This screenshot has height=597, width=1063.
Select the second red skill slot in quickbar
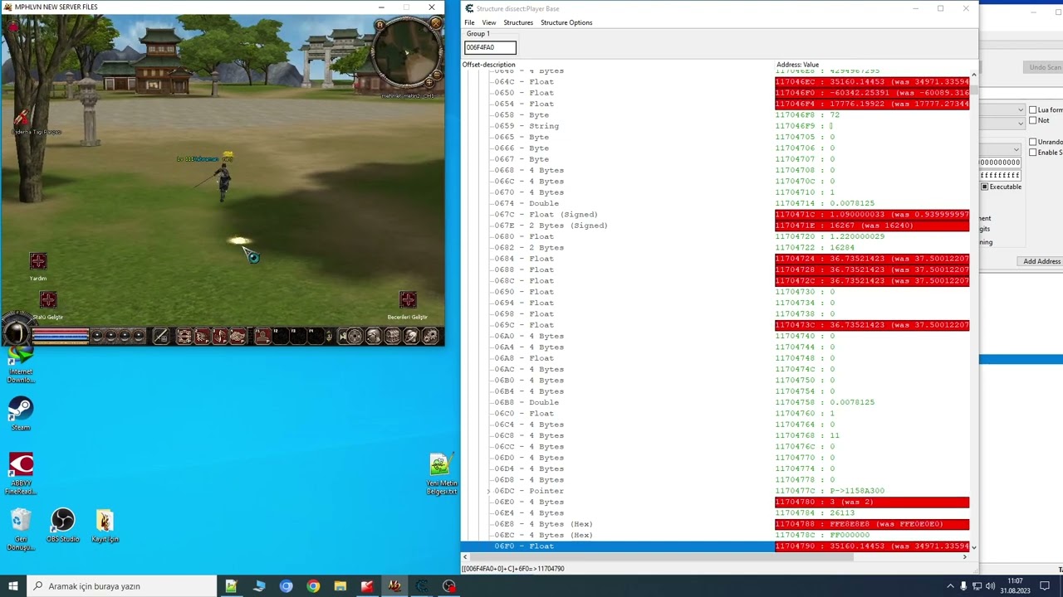pos(202,336)
